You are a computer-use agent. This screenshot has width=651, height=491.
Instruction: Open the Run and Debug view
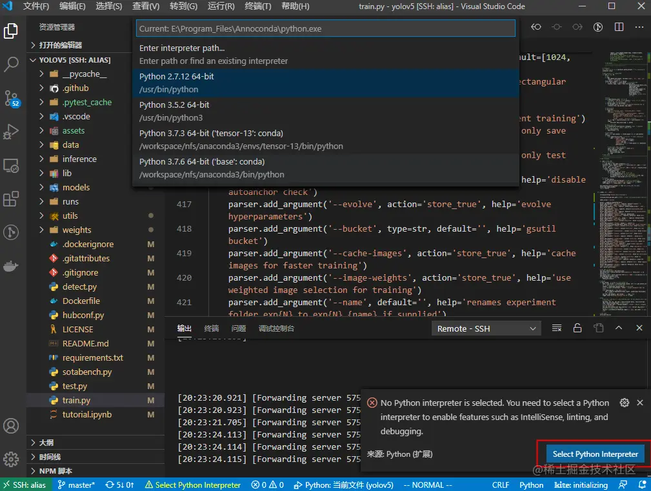[12, 132]
